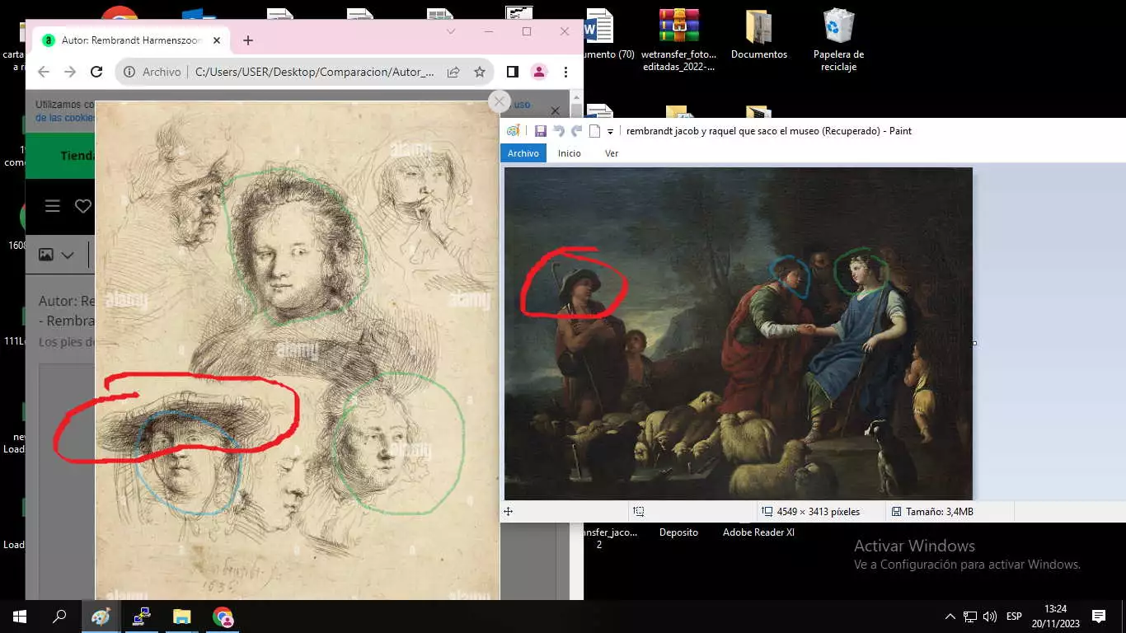Switch to the Inicio tab in Paint
Image resolution: width=1126 pixels, height=633 pixels.
pos(569,153)
